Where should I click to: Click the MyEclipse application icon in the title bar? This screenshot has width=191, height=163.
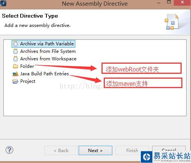(3, 3)
